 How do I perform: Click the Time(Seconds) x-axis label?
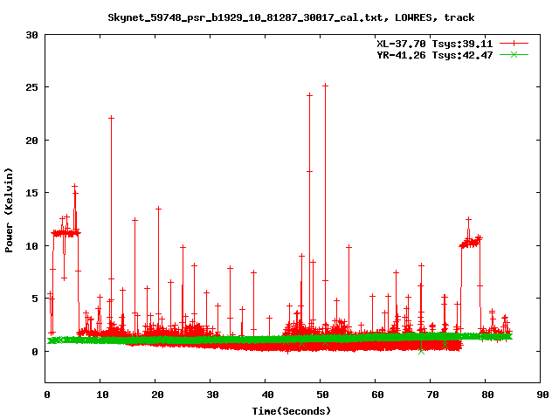coord(291,411)
